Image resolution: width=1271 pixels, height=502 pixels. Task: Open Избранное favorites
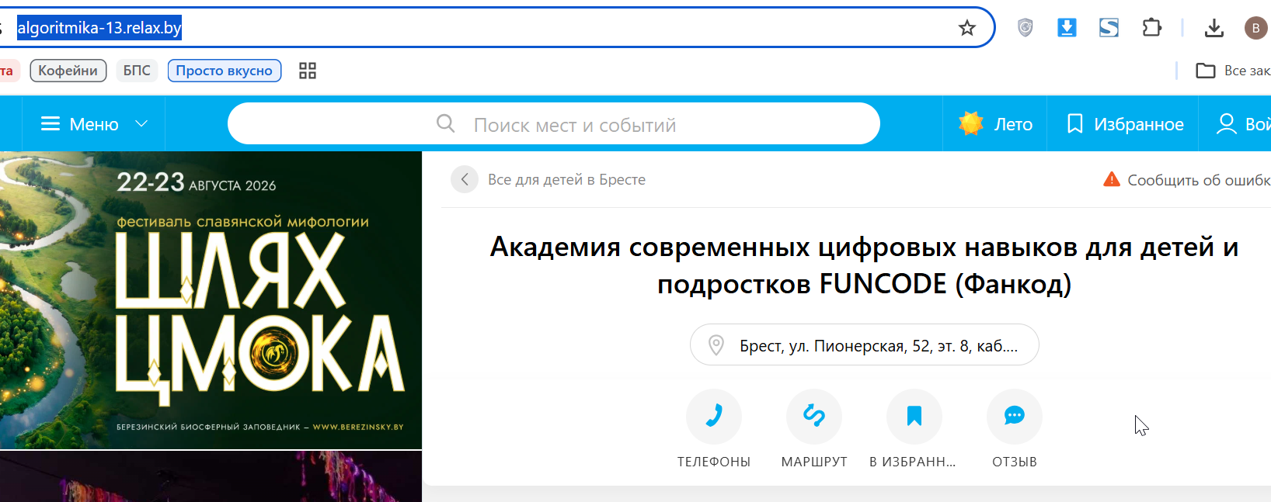1123,124
